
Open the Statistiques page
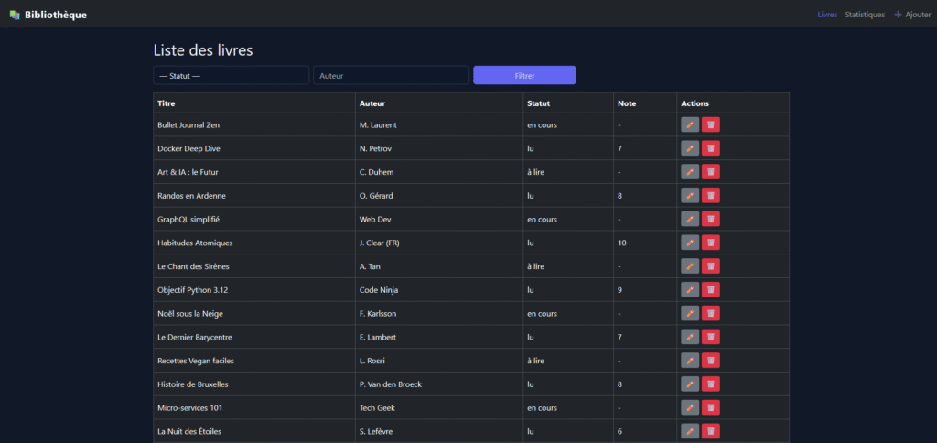pyautogui.click(x=865, y=15)
